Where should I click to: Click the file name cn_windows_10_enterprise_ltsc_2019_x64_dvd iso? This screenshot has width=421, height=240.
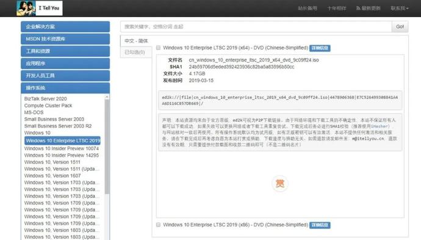(254, 60)
